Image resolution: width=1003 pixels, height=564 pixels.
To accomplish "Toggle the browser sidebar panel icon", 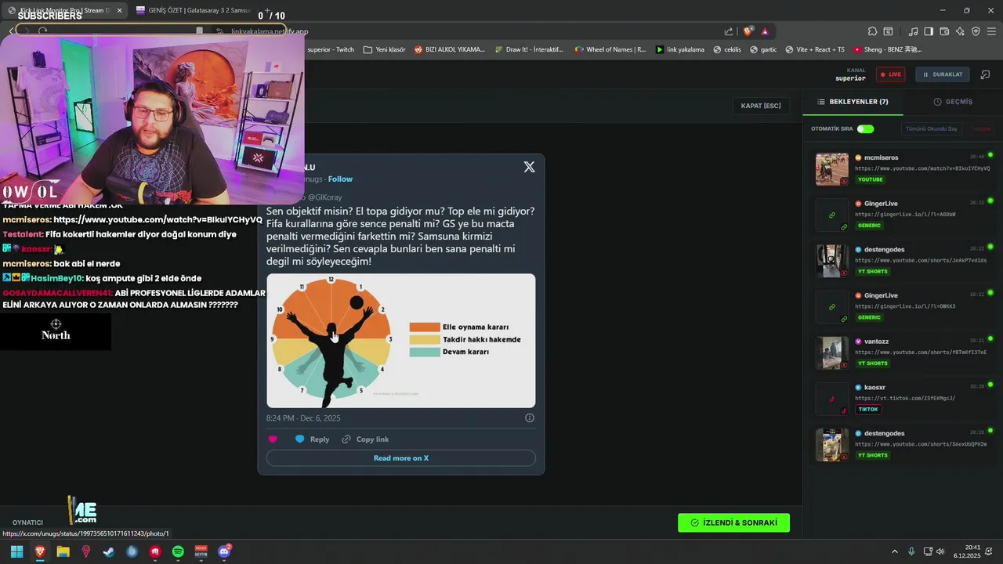I will click(x=929, y=31).
